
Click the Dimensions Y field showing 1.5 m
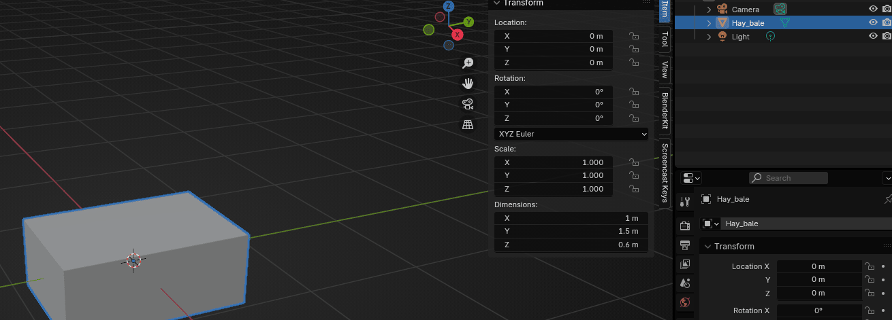pos(571,232)
